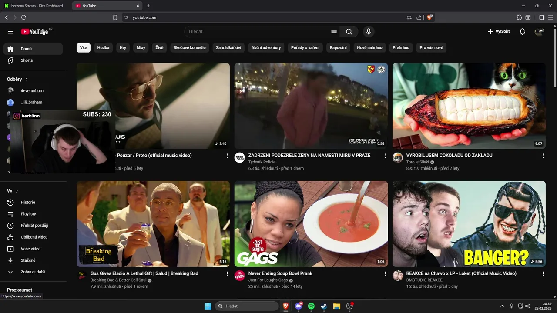Select the Hry filter chip
This screenshot has width=557, height=313.
pos(123,47)
